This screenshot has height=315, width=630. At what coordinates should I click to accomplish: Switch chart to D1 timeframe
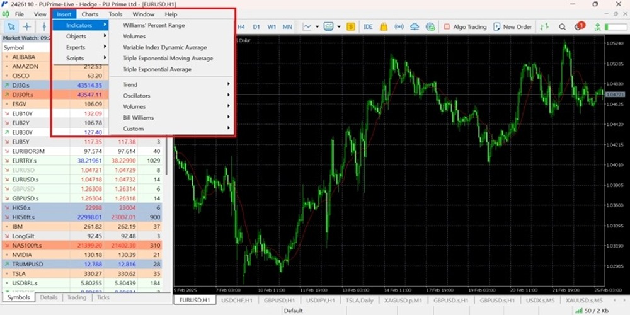coord(256,27)
